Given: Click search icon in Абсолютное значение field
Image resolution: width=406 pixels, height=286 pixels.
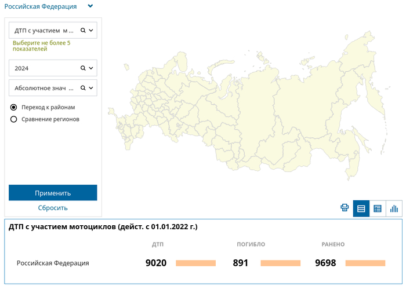Looking at the screenshot, I should coord(83,88).
